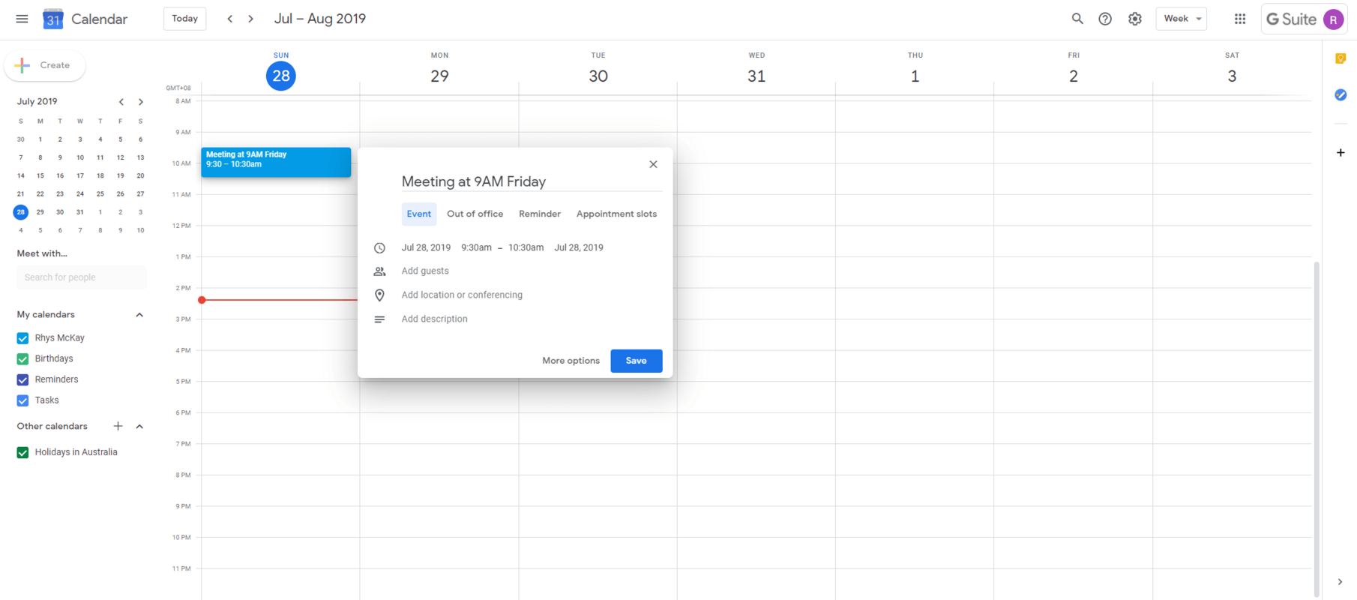Open the Week view dropdown

pyautogui.click(x=1182, y=19)
